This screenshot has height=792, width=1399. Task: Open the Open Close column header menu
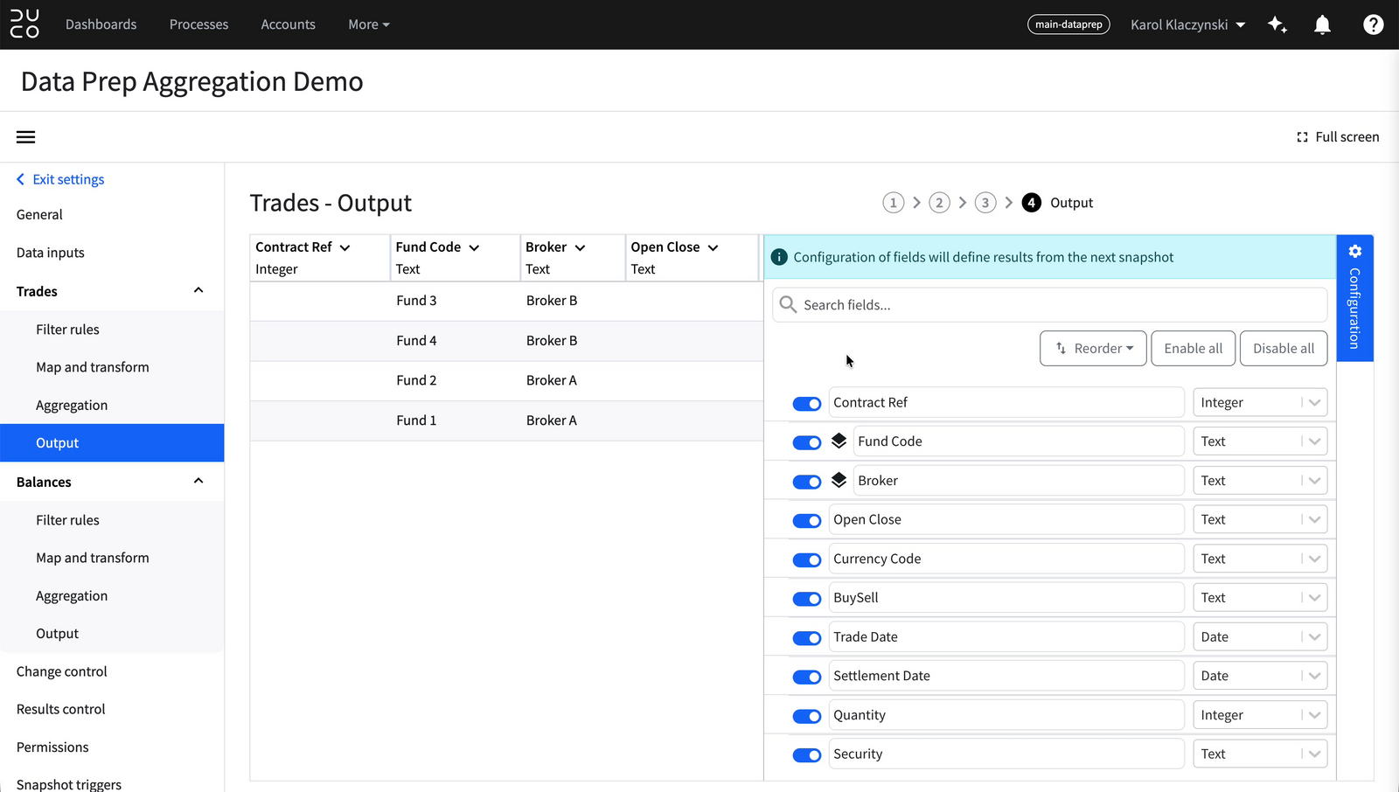point(713,247)
